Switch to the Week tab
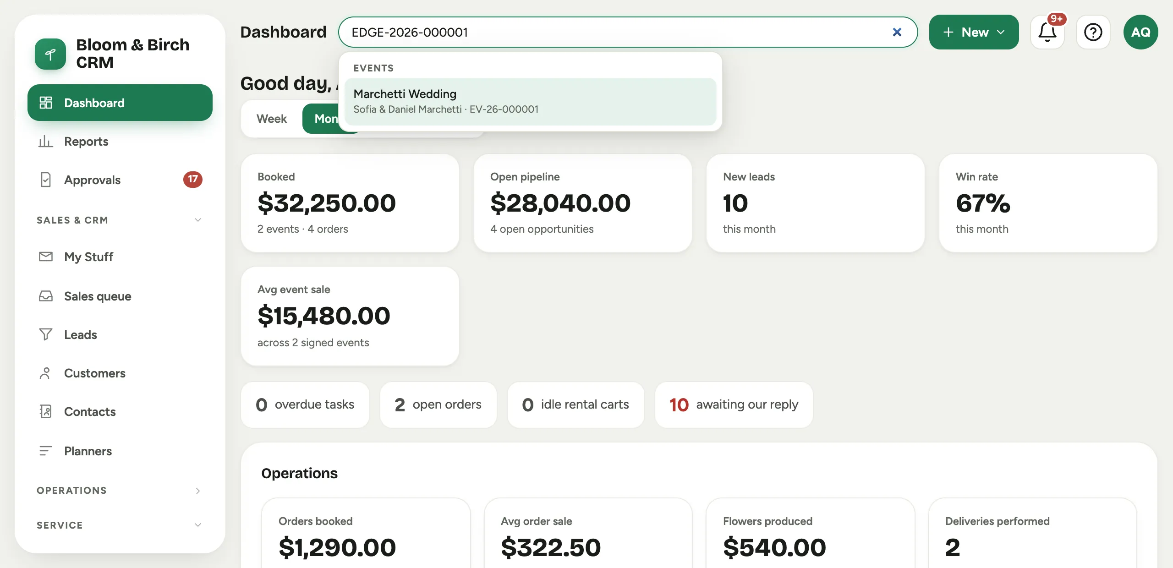 point(272,119)
